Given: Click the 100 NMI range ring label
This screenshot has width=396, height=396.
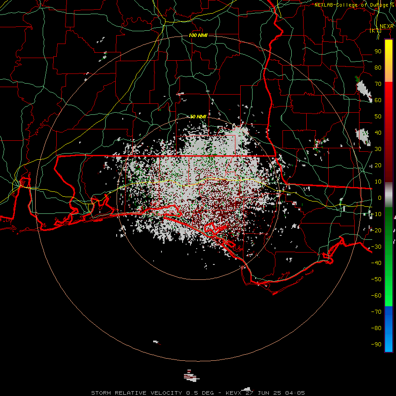Looking at the screenshot, I should 198,35.
